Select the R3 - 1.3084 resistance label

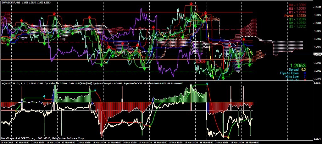point(297,5)
